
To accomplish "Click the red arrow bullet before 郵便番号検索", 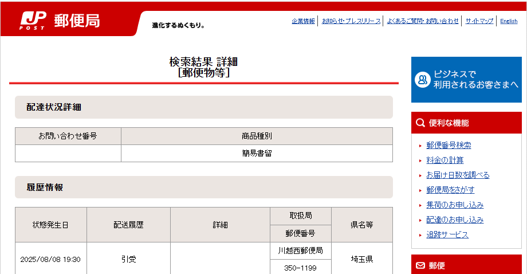I will tap(420, 146).
